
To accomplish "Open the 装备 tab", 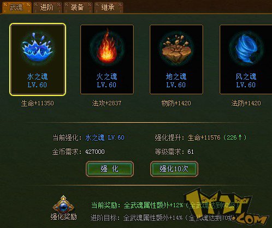I will [78, 7].
